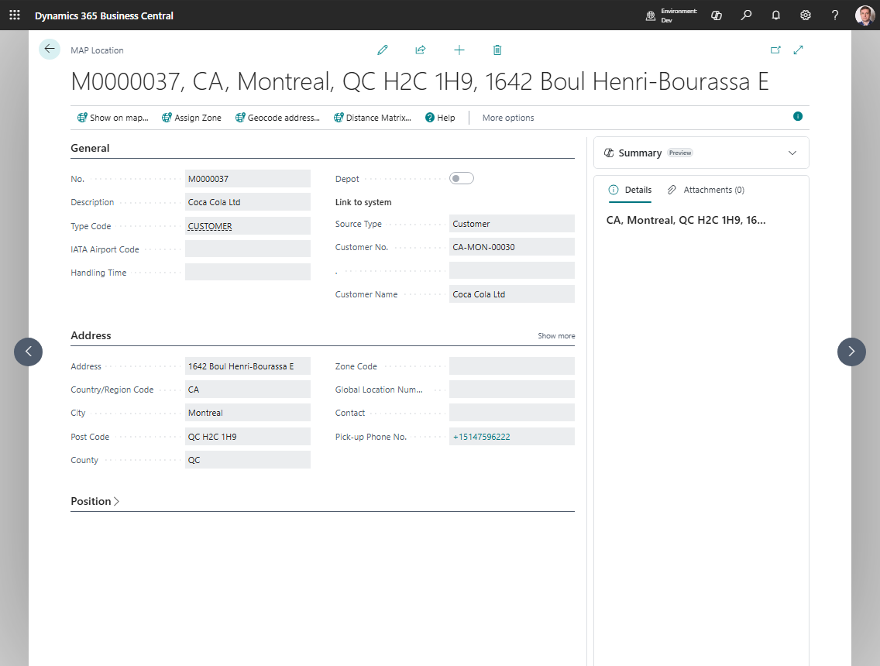Click the Customer Name field
The width and height of the screenshot is (880, 666).
click(512, 294)
